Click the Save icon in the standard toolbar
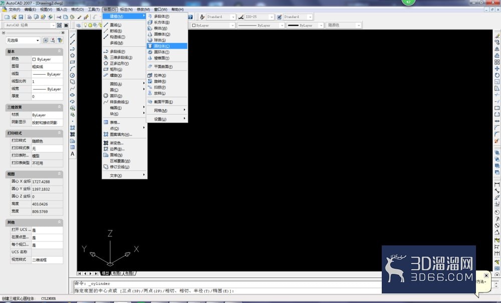The image size is (501, 303). pos(21,17)
